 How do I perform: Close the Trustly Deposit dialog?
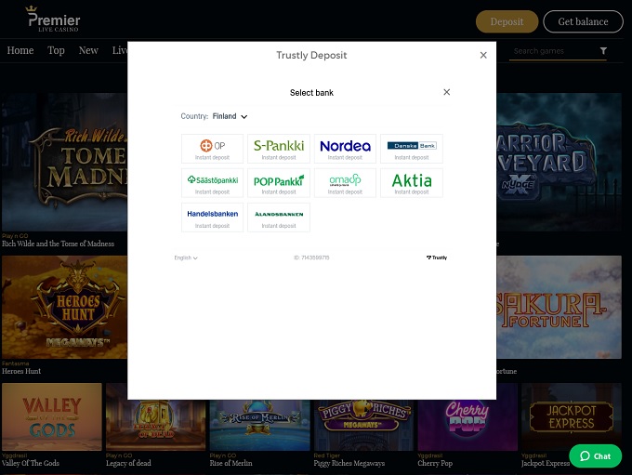coord(483,56)
